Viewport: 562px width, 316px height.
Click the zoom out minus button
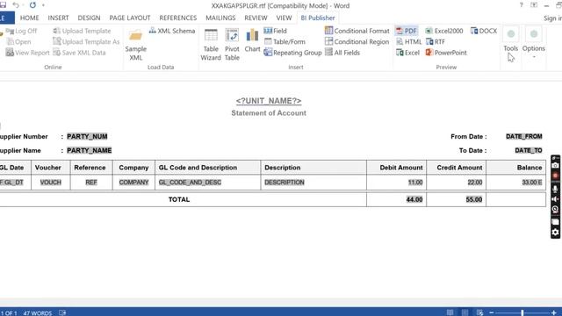click(492, 312)
